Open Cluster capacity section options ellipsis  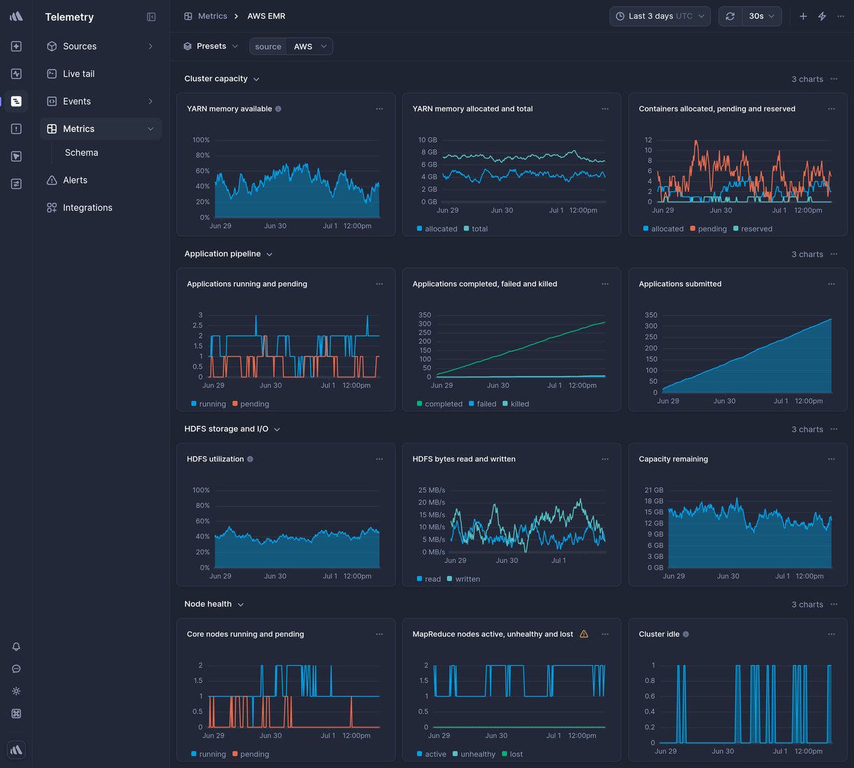point(834,79)
